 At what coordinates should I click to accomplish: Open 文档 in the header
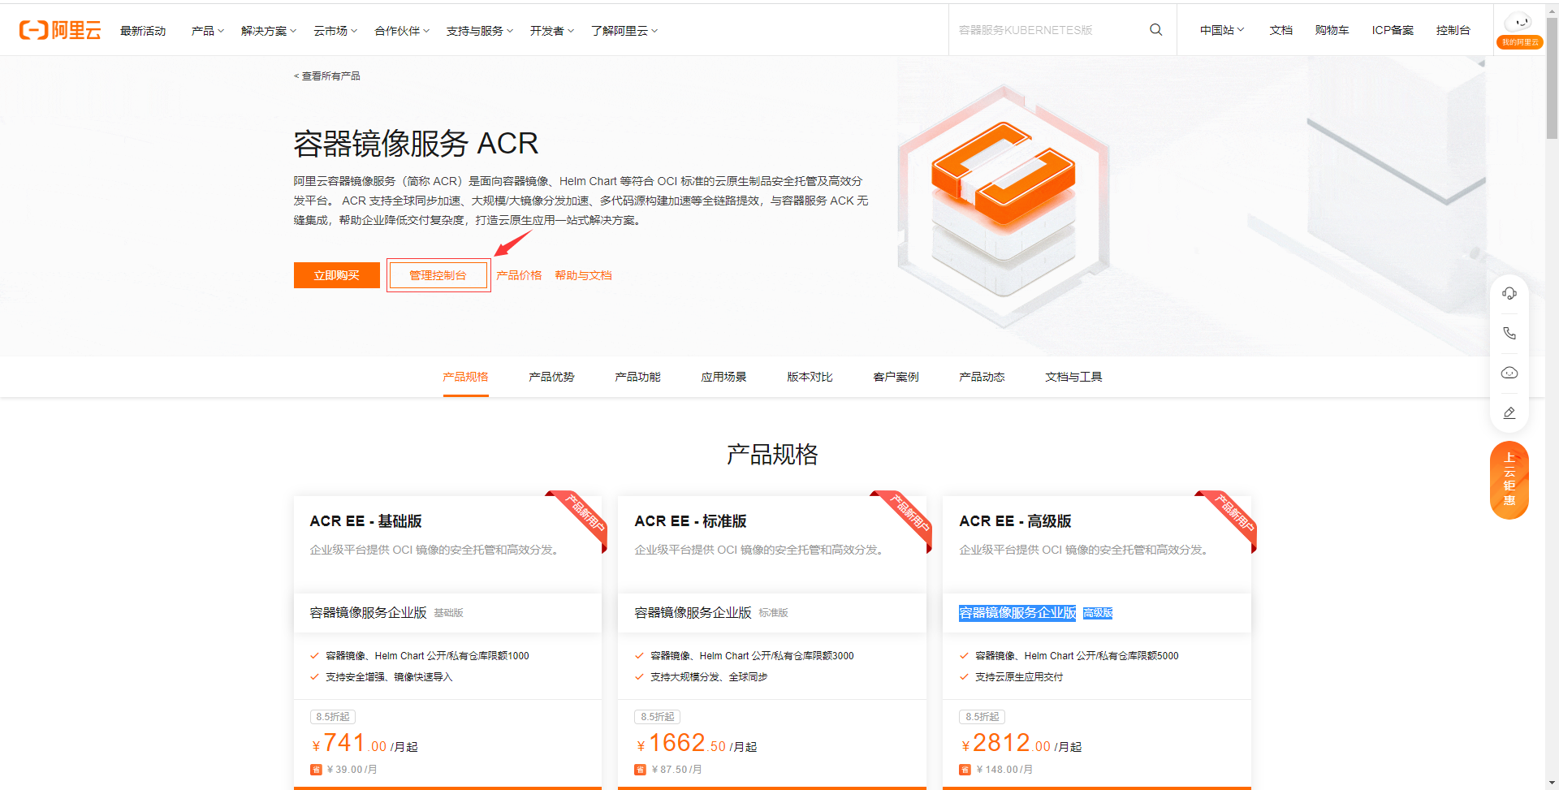pos(1281,30)
